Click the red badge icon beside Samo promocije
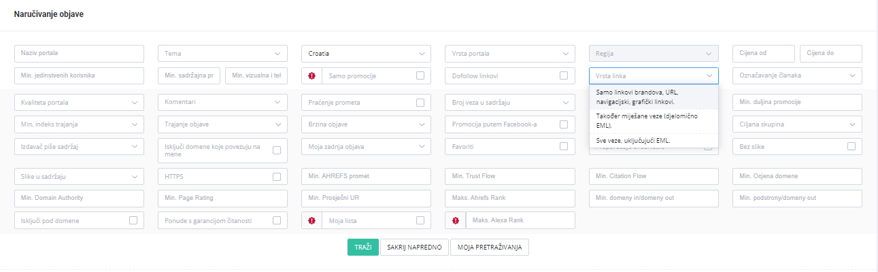The width and height of the screenshot is (878, 272). click(x=312, y=75)
